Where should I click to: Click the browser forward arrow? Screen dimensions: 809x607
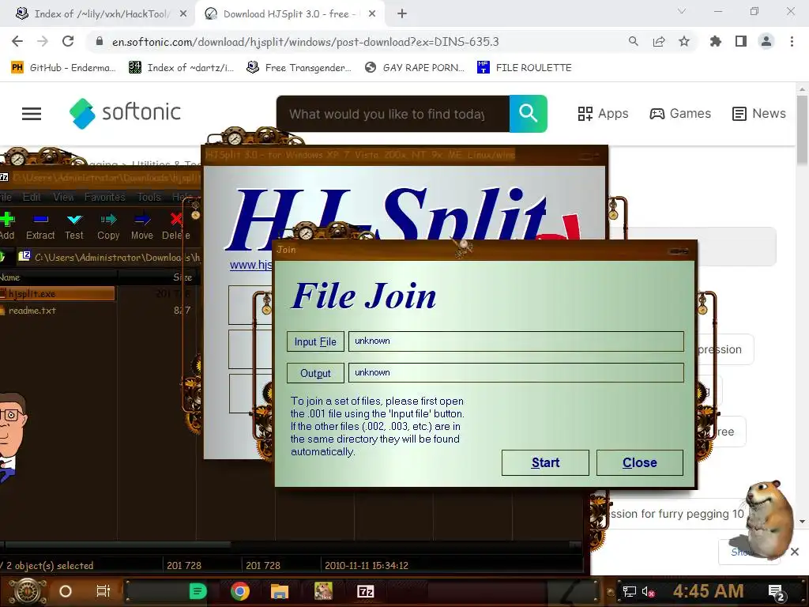tap(43, 41)
